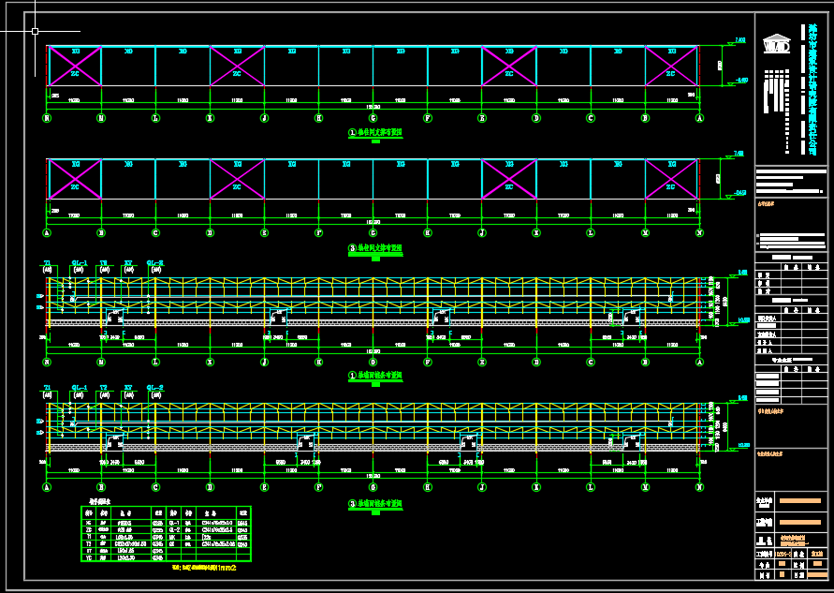Pick axis bubble H in the bottom elevation

click(x=428, y=487)
